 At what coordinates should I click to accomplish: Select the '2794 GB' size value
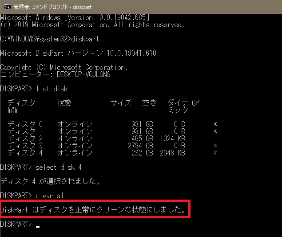(x=140, y=146)
